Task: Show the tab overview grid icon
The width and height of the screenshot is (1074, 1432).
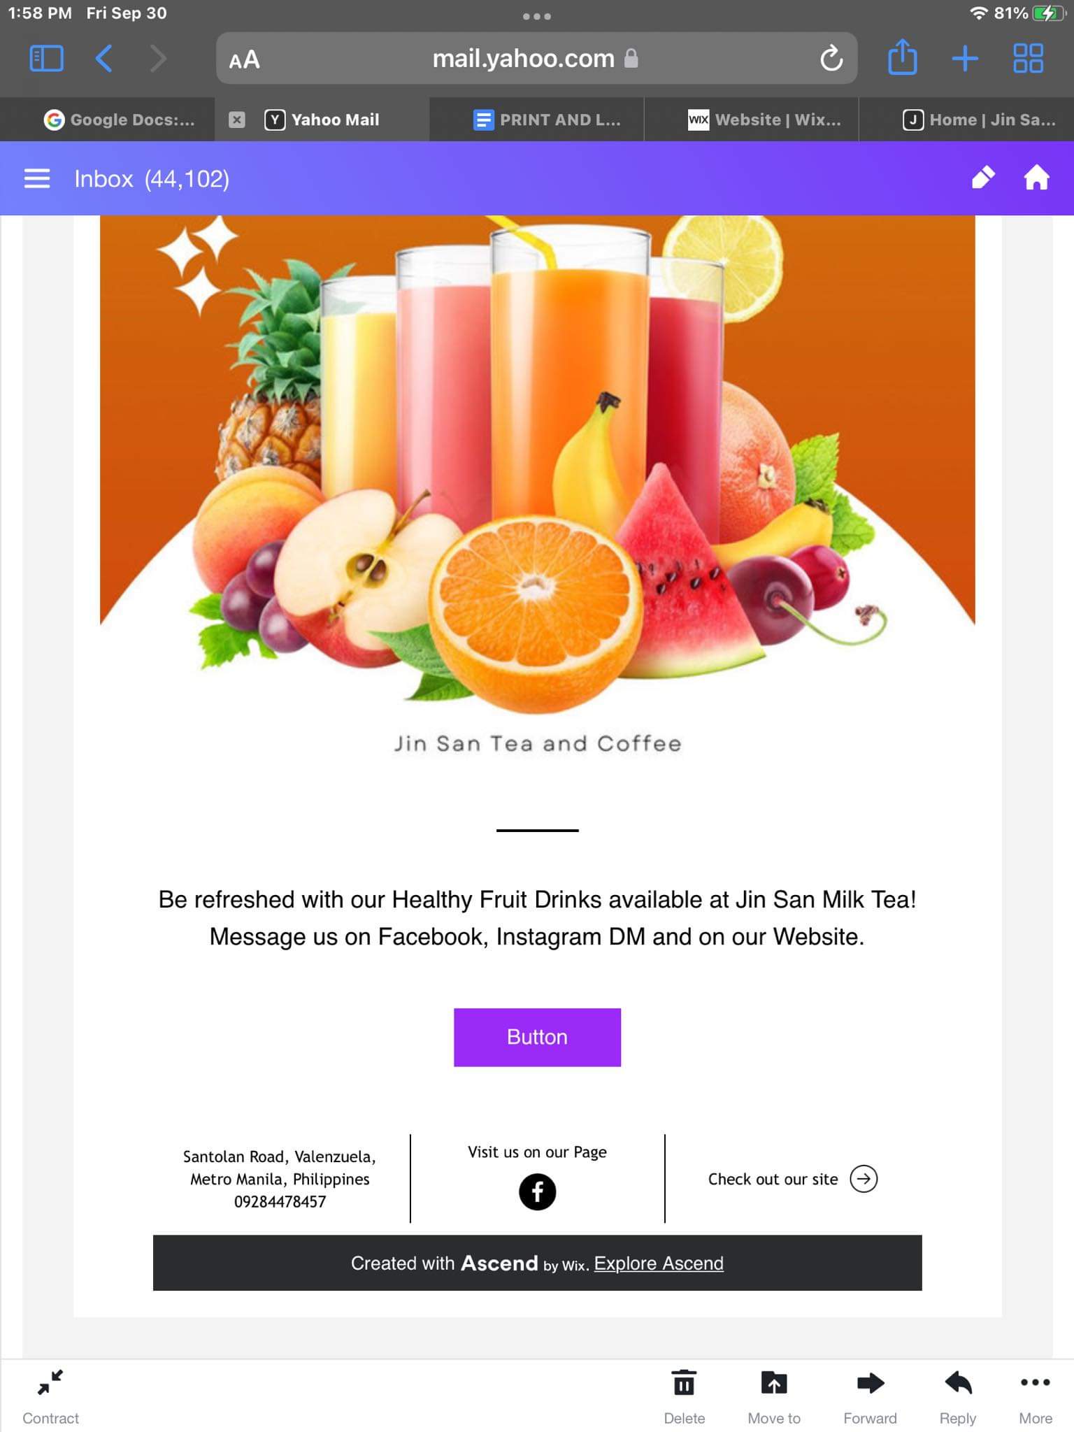Action: pyautogui.click(x=1028, y=59)
